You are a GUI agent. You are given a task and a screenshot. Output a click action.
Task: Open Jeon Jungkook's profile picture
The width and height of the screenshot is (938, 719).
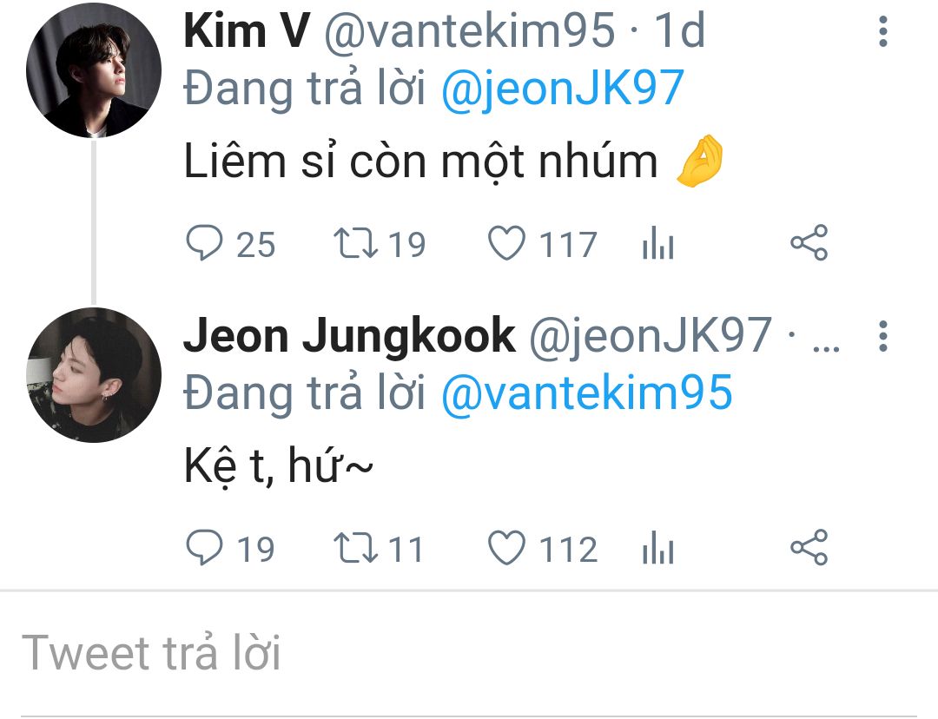pyautogui.click(x=94, y=375)
